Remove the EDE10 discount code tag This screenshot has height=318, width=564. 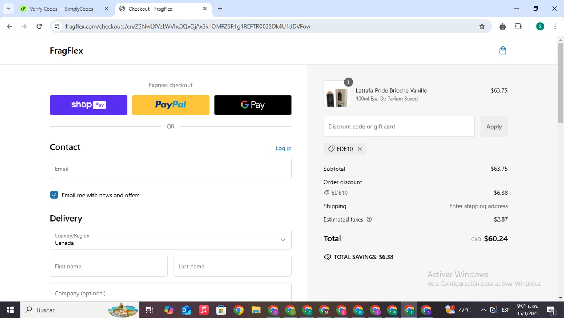pos(360,149)
